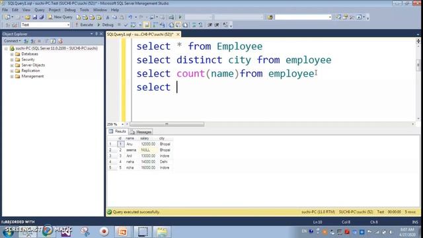Viewport: 423px width, 238px height.
Task: Click the Debug button in the SQL toolbar
Action: (106, 25)
